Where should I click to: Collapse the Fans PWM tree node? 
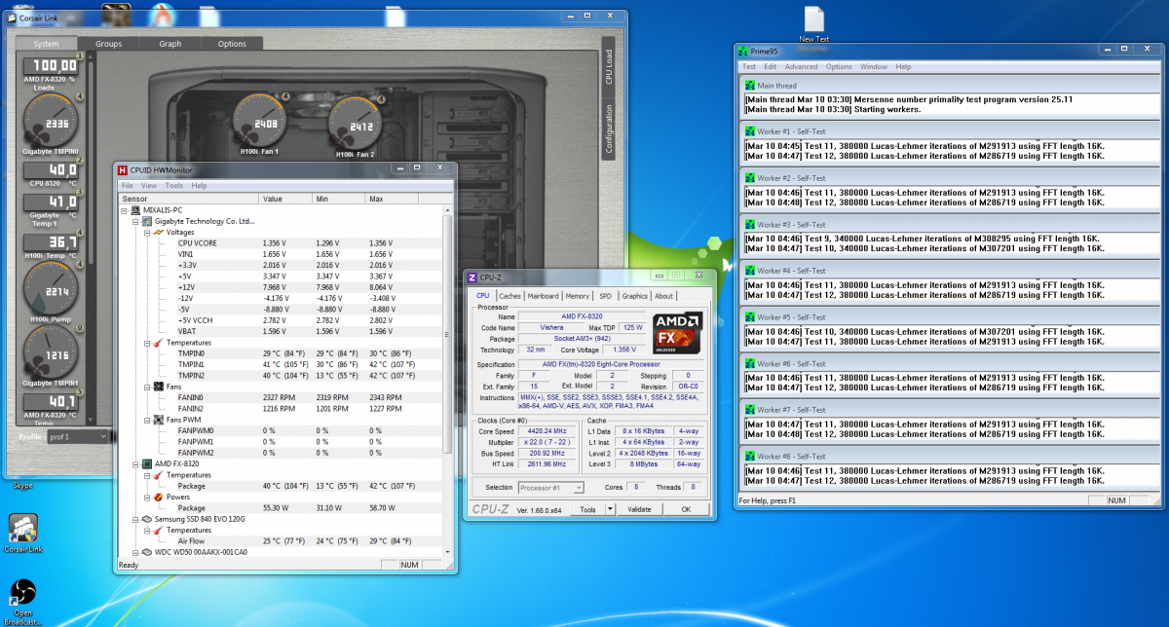coord(146,420)
